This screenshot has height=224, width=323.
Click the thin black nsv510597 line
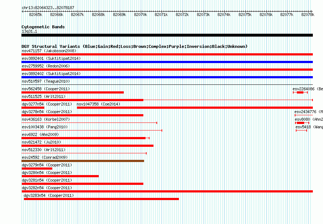point(167,84)
